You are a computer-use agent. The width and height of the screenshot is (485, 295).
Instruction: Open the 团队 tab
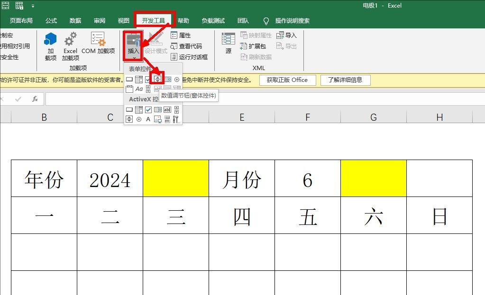tap(243, 21)
